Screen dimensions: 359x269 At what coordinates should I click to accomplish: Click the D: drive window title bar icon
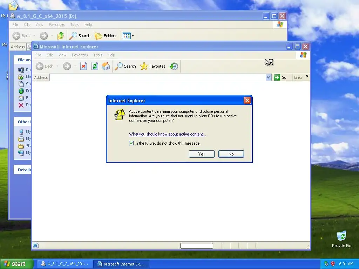coord(13,16)
